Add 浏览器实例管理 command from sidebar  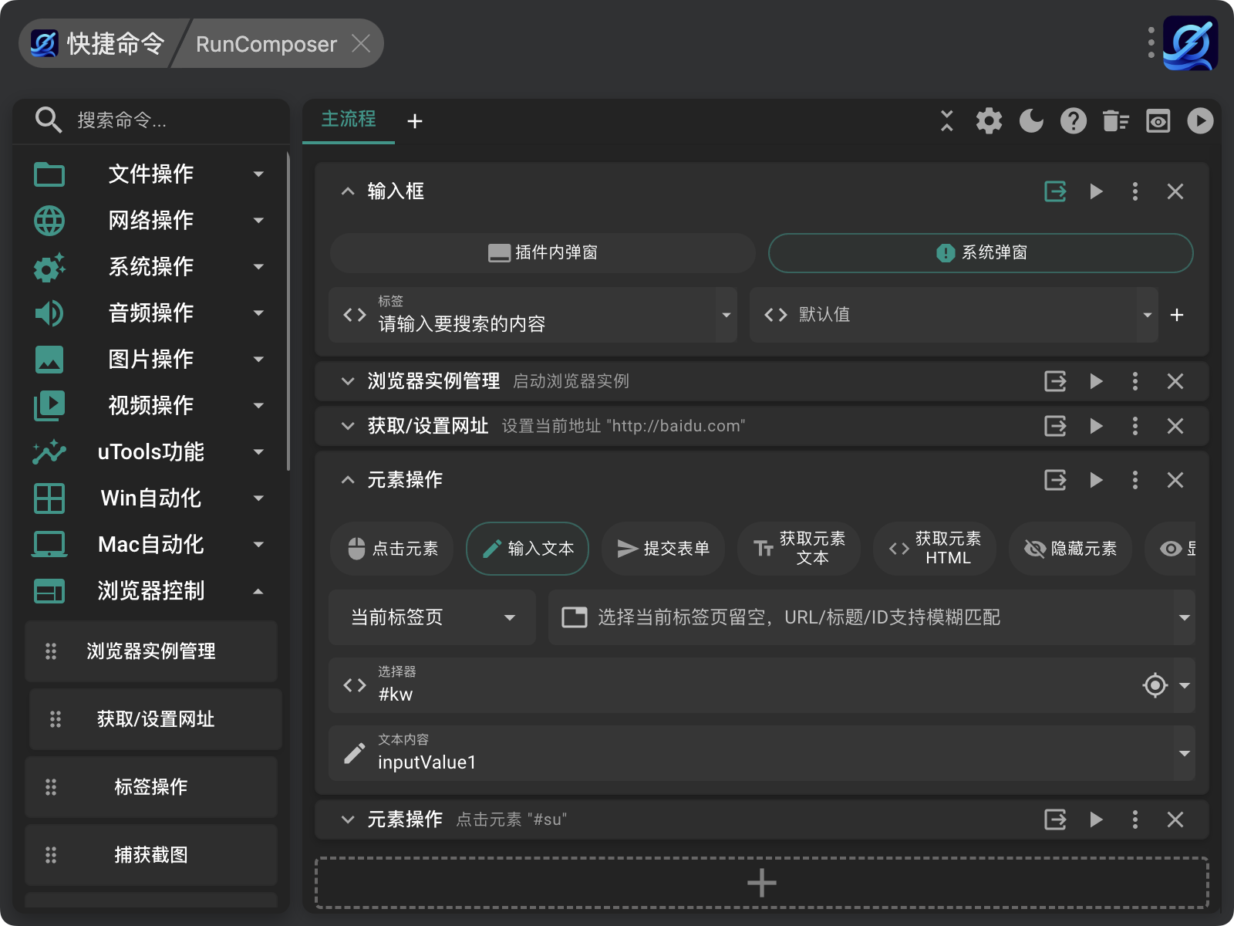pos(151,651)
